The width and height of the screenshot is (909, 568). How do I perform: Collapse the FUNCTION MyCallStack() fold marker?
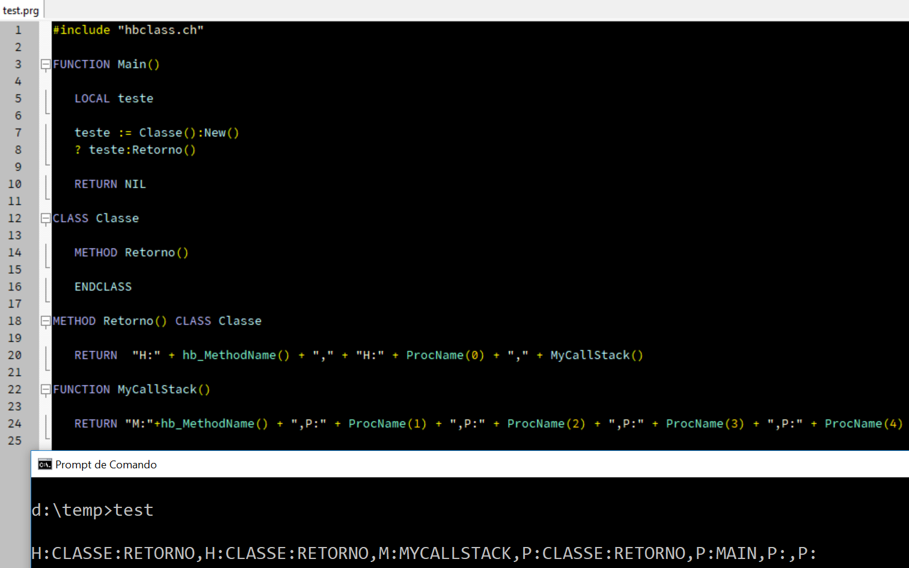46,390
